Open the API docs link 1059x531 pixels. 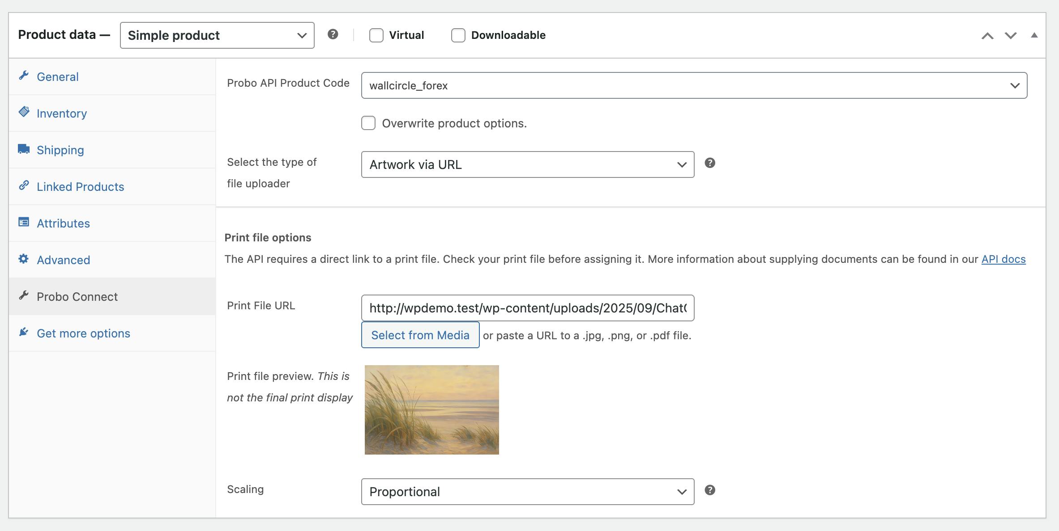click(1003, 259)
